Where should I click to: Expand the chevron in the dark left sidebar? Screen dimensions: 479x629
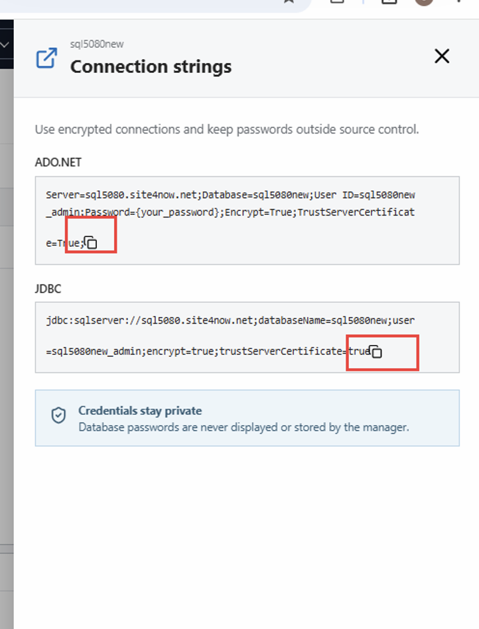tap(5, 44)
